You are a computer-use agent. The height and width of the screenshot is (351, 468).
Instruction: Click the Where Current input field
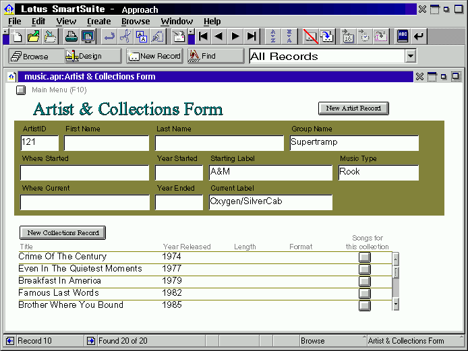click(85, 203)
